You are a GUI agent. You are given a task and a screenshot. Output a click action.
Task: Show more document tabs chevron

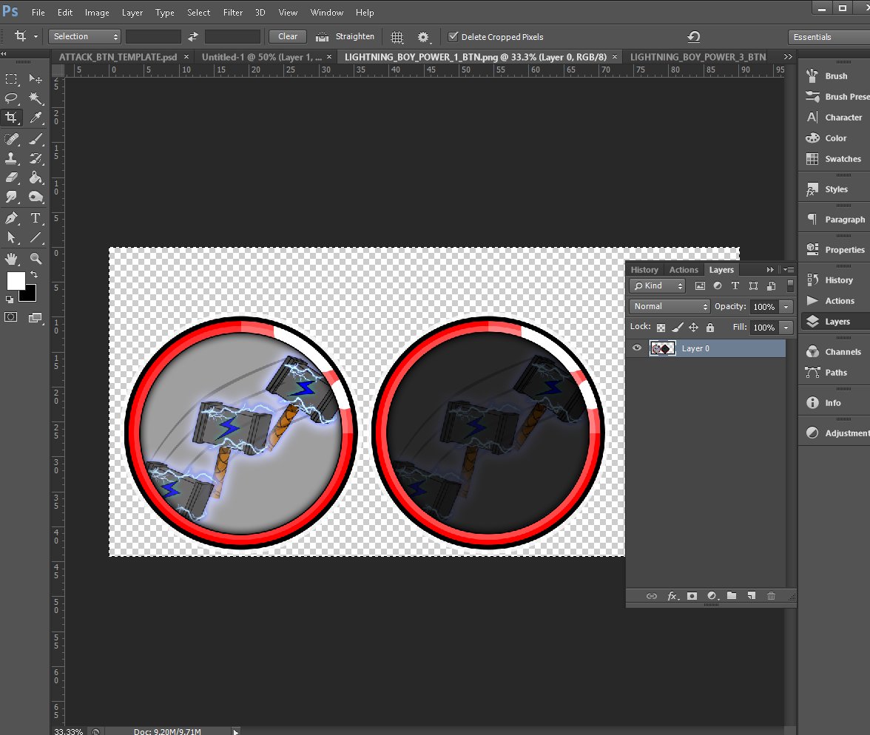tap(788, 57)
